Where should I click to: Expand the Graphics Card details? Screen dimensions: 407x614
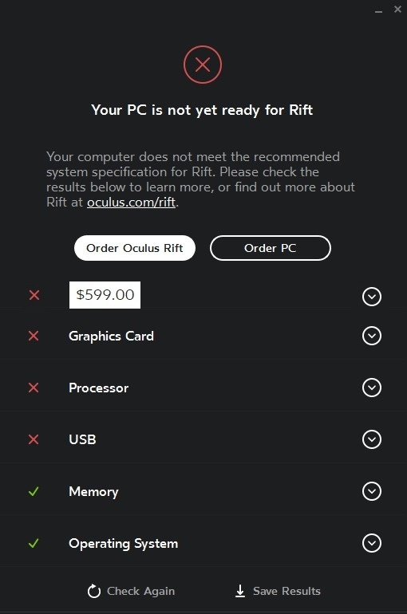click(372, 336)
